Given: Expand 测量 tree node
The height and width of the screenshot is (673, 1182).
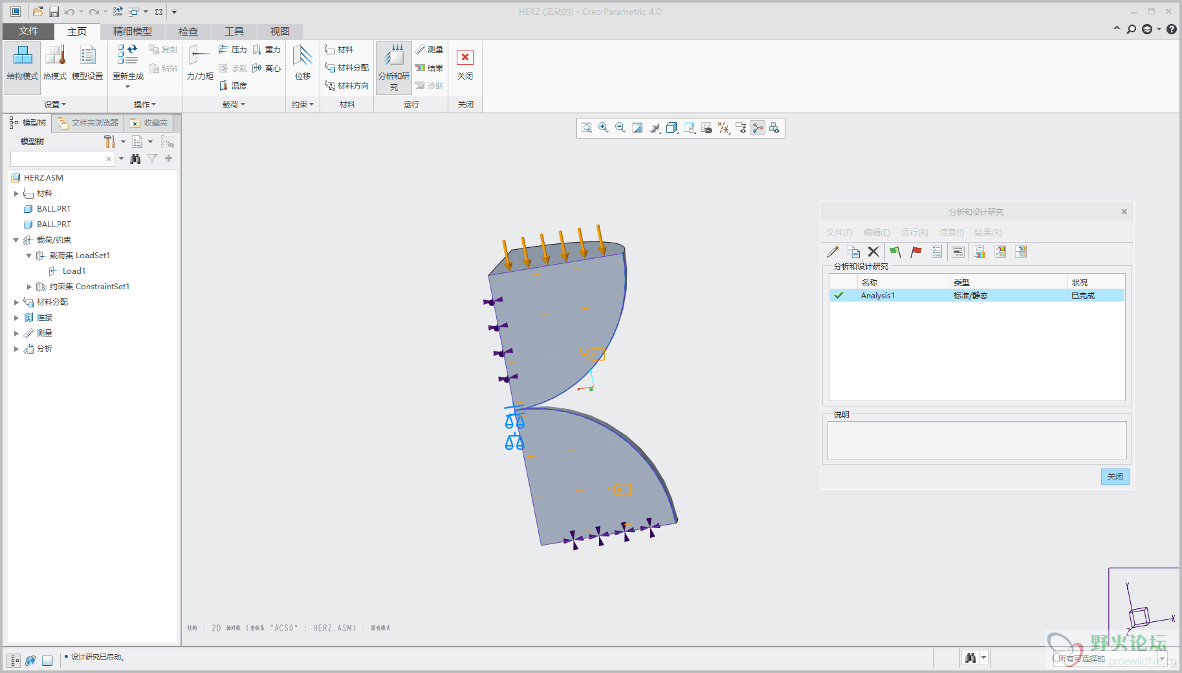Looking at the screenshot, I should point(16,333).
